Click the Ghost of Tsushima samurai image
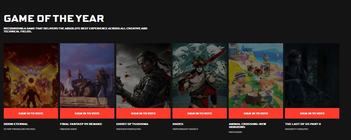351x140 pixels. coord(143,76)
